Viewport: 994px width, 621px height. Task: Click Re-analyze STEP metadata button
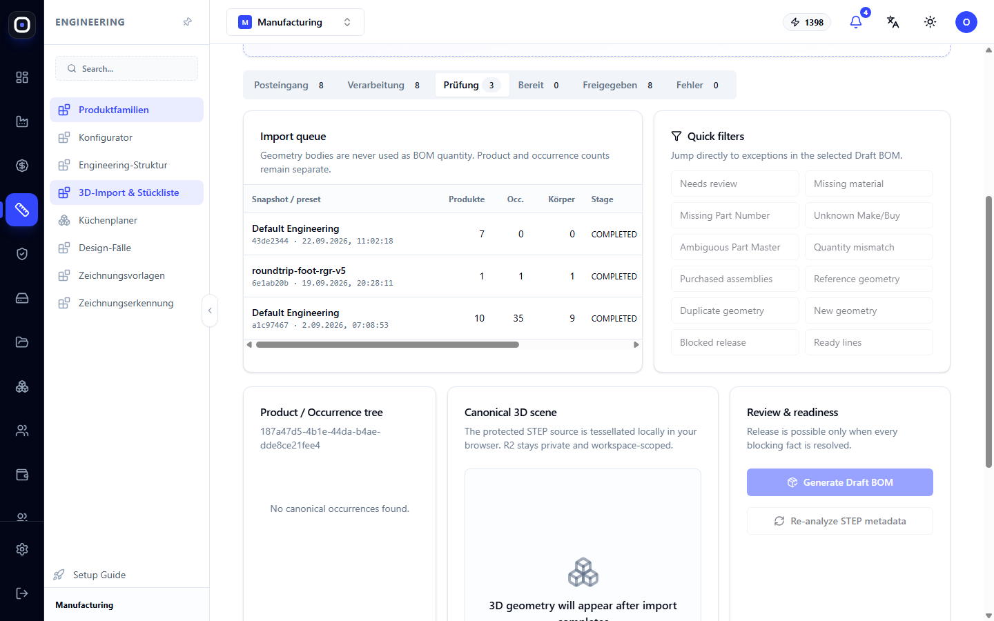pos(840,521)
